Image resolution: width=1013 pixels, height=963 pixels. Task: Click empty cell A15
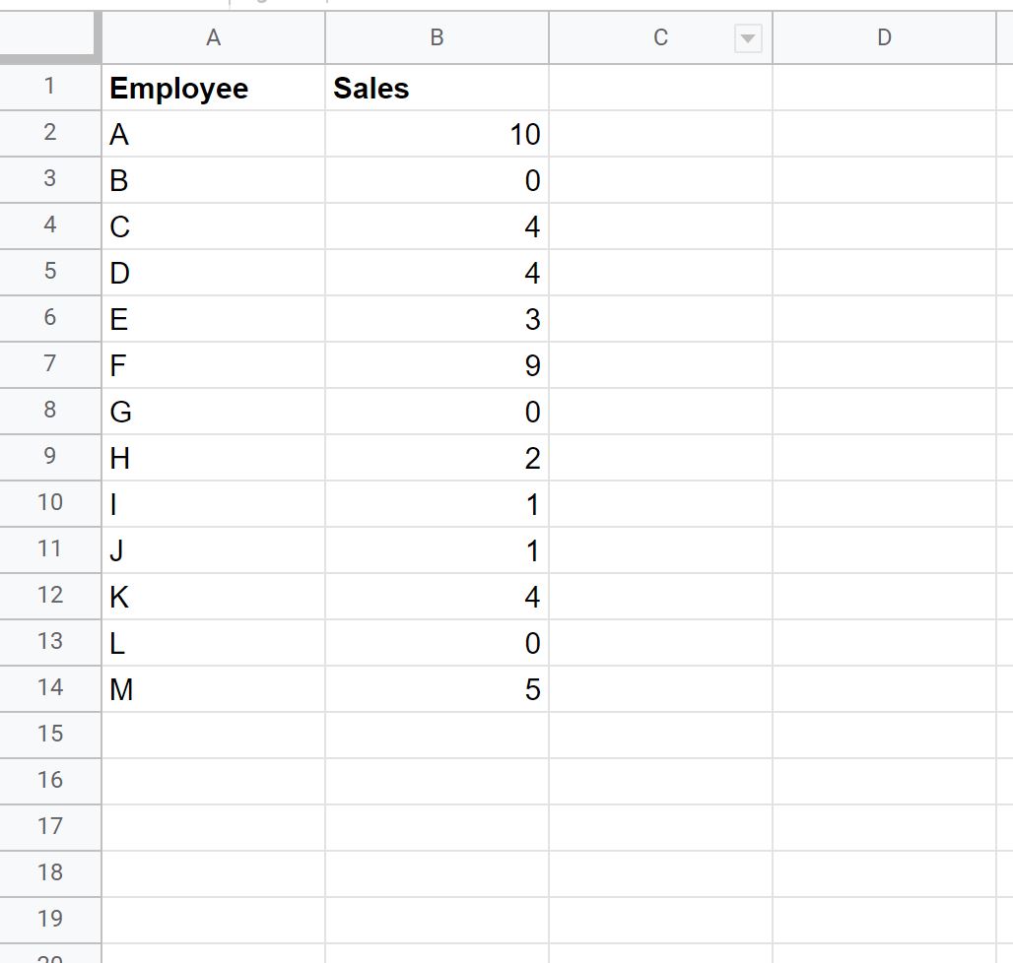click(x=213, y=736)
